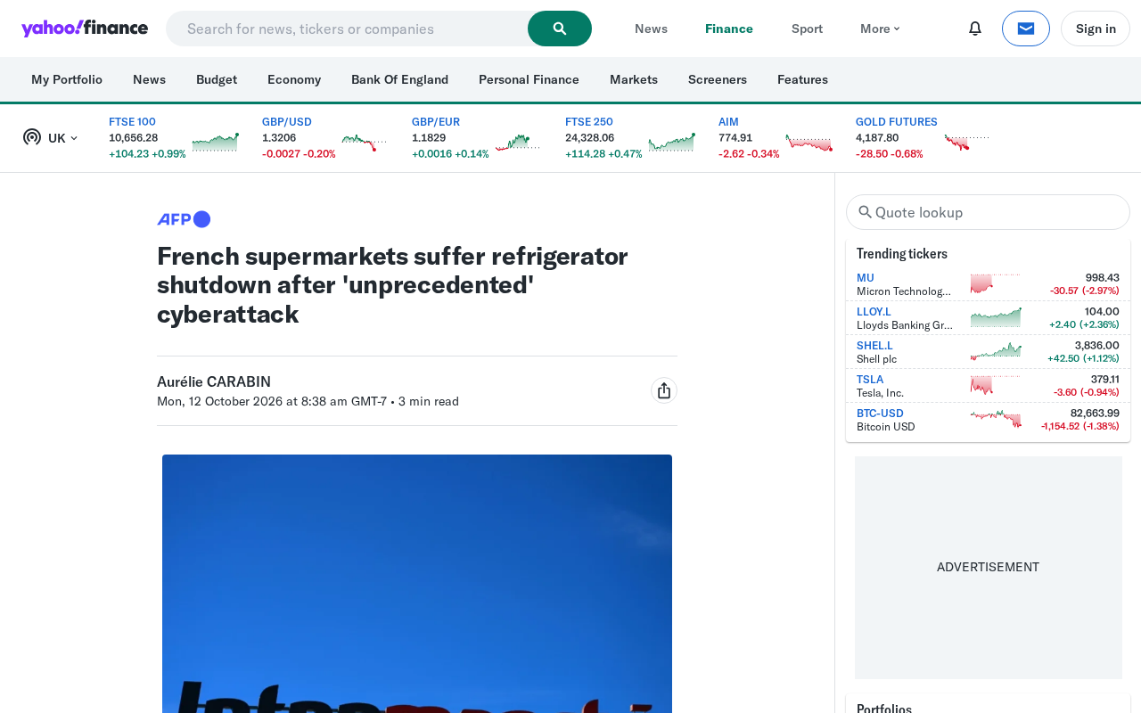Screen dimensions: 1141x713
Task: Click the article's main photo
Action: point(417,584)
